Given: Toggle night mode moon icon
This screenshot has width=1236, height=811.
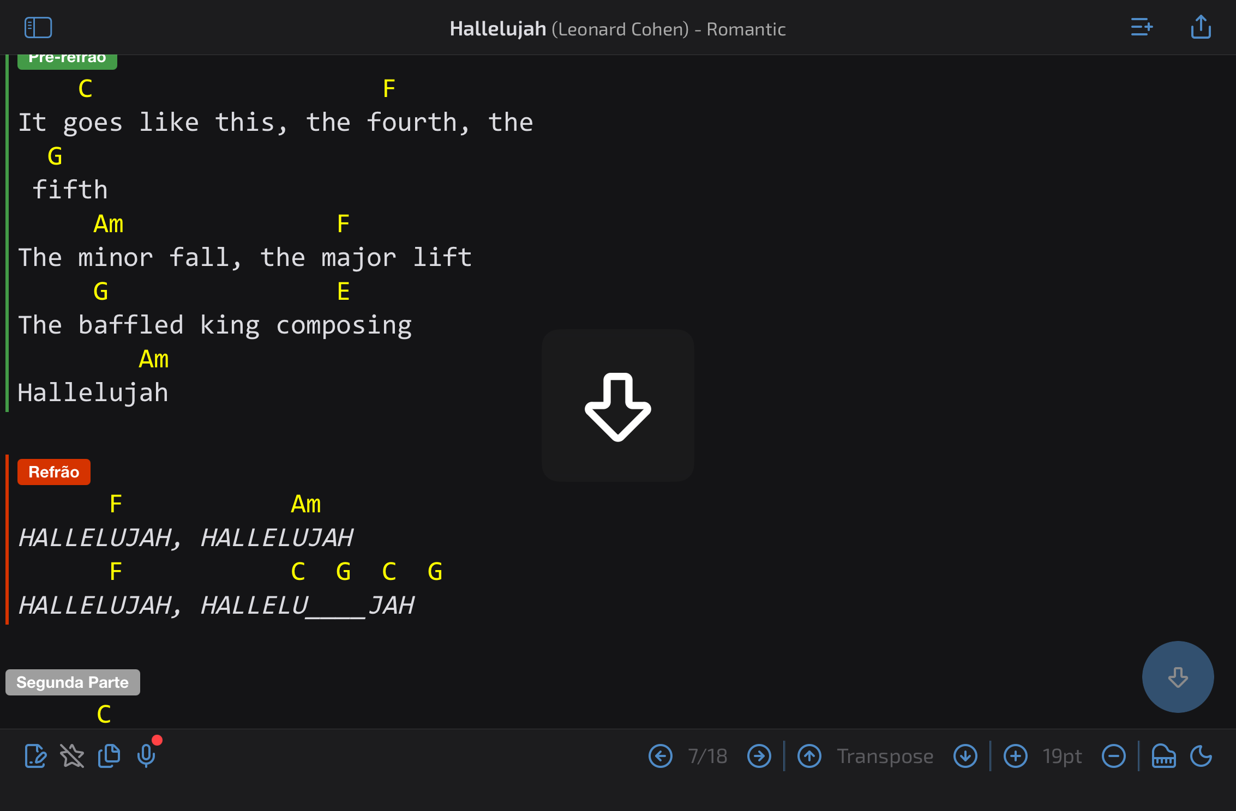Looking at the screenshot, I should [x=1201, y=756].
